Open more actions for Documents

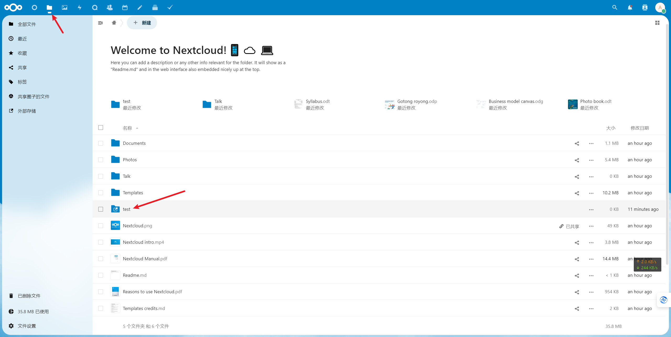click(591, 143)
